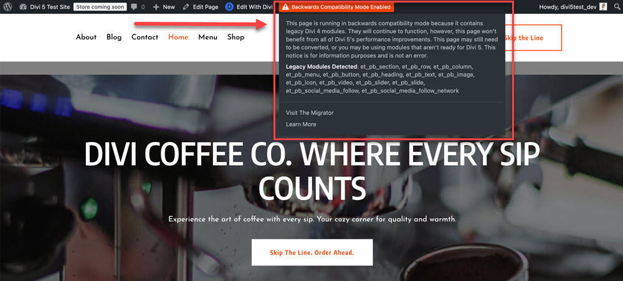Open the Divi 5 Test Site dashboard link
The image size is (623, 281).
pos(44,7)
